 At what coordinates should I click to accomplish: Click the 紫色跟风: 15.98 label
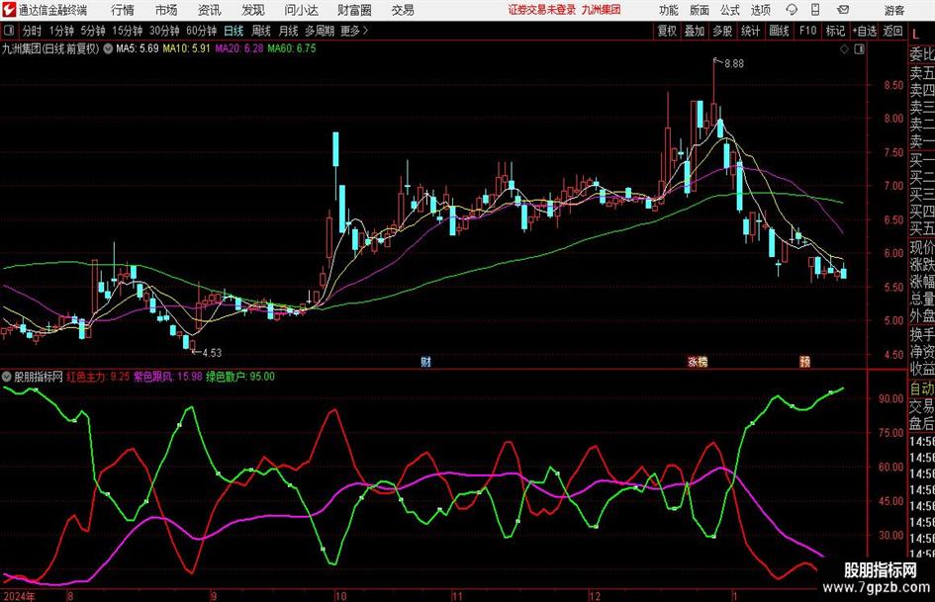168,377
